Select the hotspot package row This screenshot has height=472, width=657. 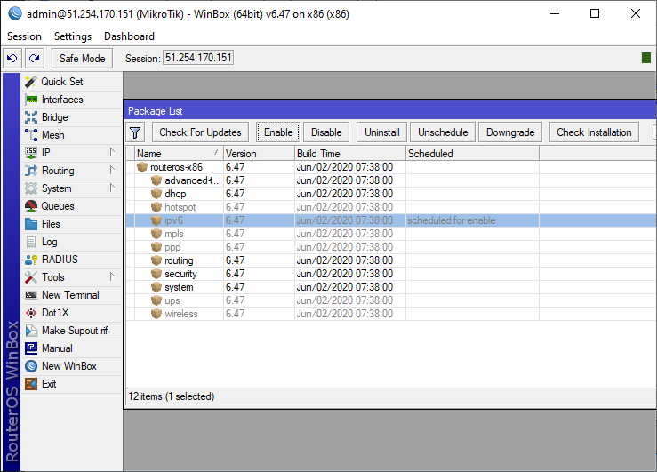(391, 207)
